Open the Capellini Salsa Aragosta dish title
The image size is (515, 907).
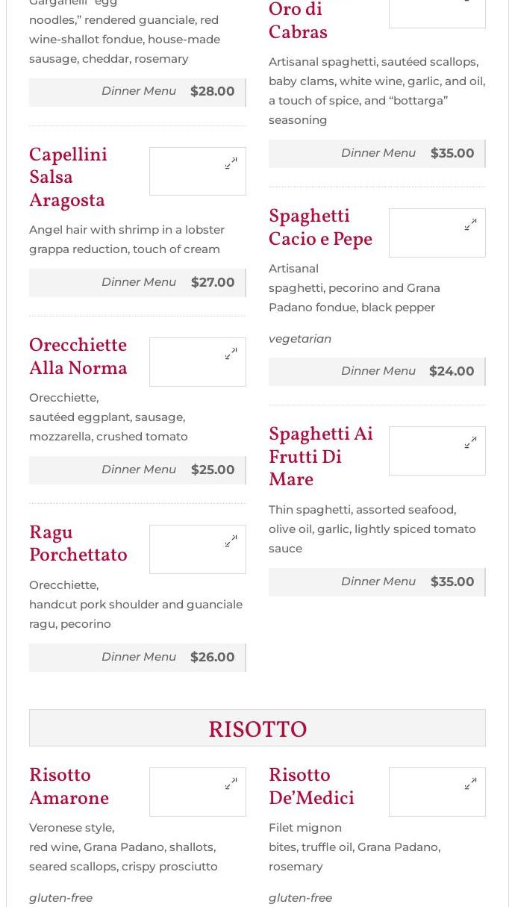tap(68, 178)
